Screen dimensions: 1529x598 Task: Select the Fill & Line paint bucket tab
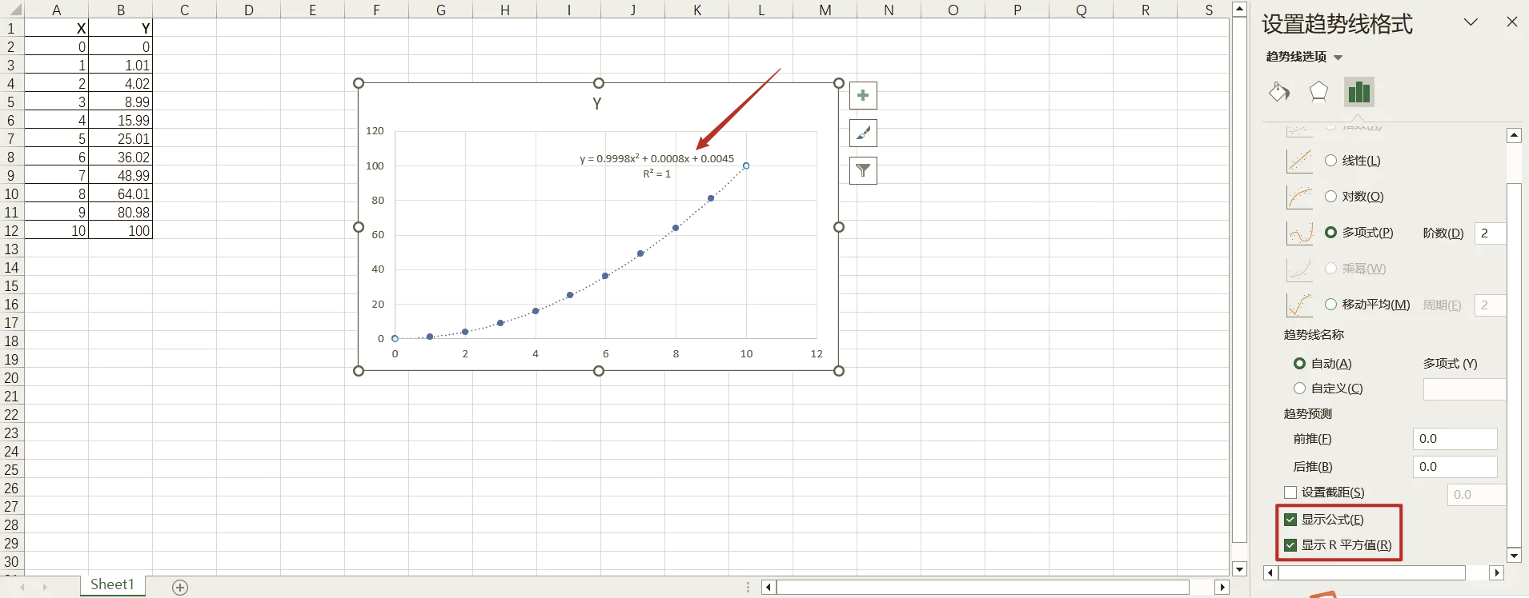[1279, 92]
